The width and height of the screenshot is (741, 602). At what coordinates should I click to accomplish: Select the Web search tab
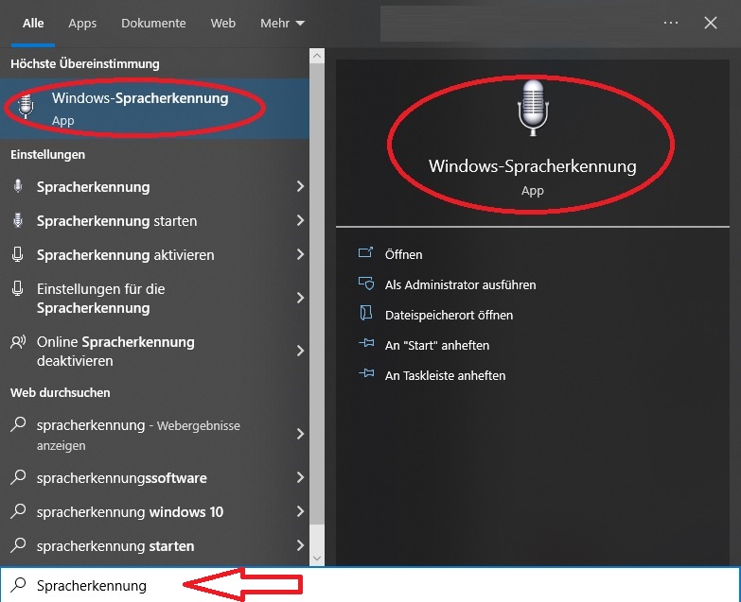(222, 23)
